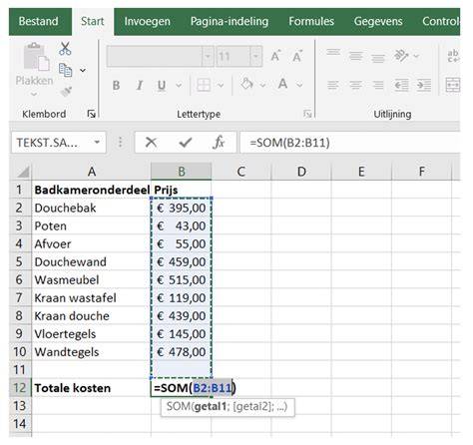Select column D header
473x445 pixels.
point(301,172)
